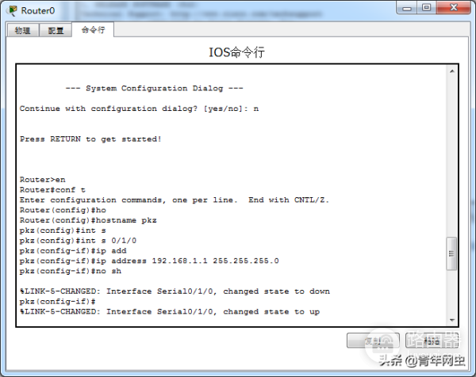This screenshot has height=377, width=476.
Task: Click the Router>en line in terminal
Action: tap(43, 180)
